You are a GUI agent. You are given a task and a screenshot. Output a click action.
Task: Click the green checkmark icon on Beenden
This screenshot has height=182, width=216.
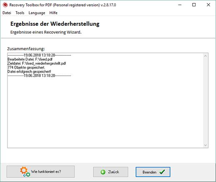click(162, 172)
